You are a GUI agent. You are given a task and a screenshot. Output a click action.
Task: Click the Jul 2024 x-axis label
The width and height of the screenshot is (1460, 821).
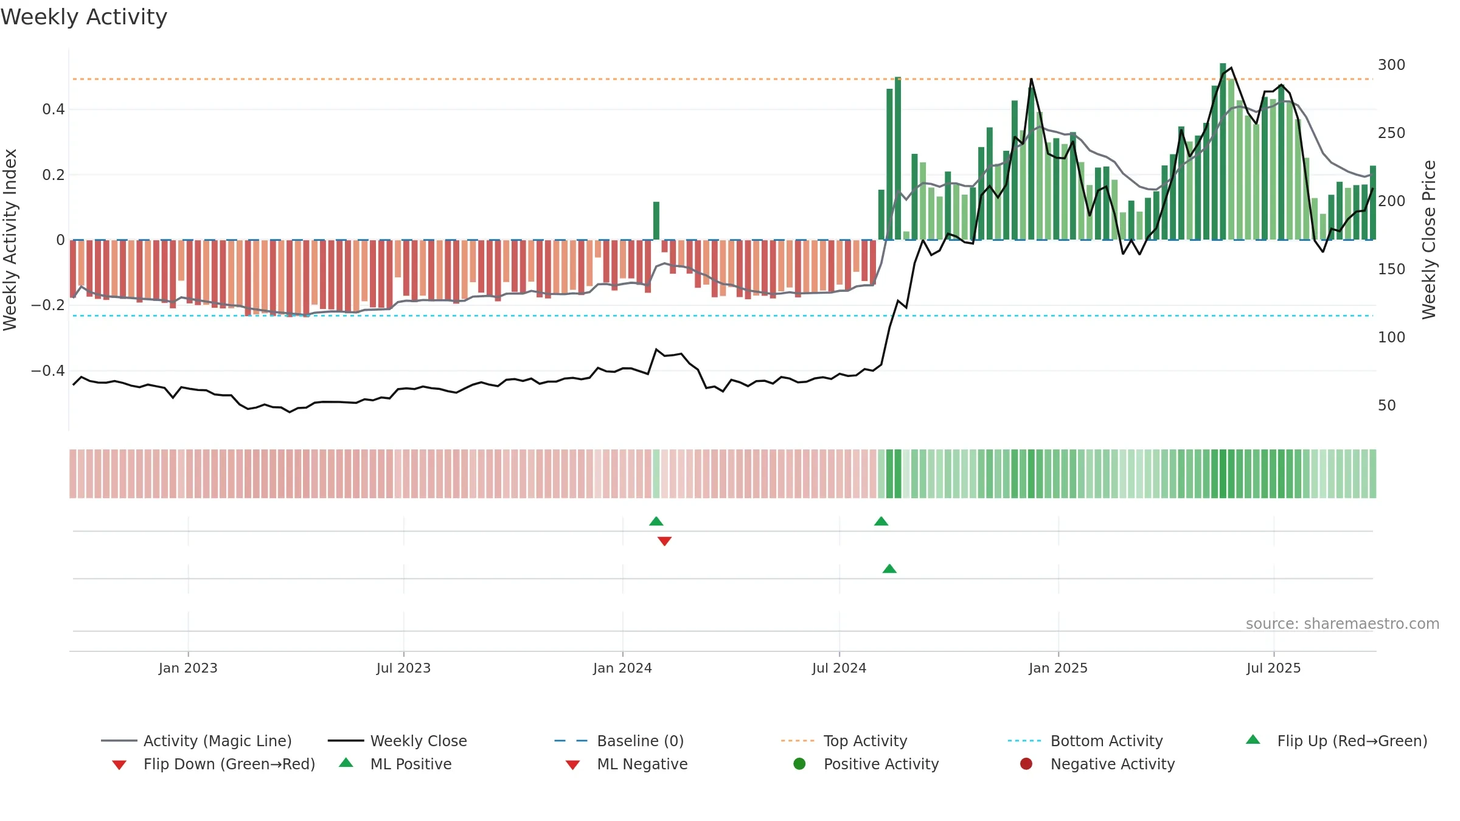tap(839, 668)
